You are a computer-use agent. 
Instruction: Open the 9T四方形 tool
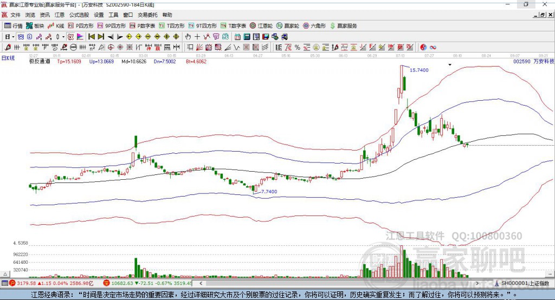[203, 26]
